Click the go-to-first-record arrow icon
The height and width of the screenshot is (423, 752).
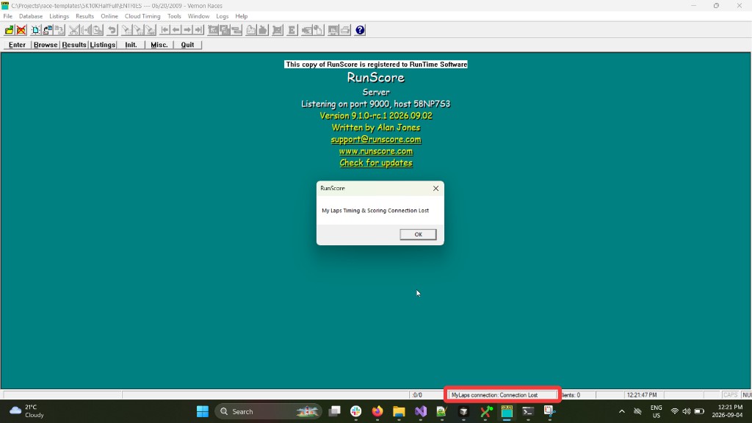164,30
